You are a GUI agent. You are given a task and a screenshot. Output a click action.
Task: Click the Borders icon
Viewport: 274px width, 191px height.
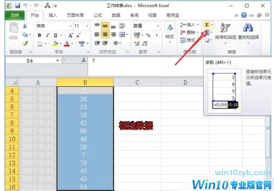(40, 43)
